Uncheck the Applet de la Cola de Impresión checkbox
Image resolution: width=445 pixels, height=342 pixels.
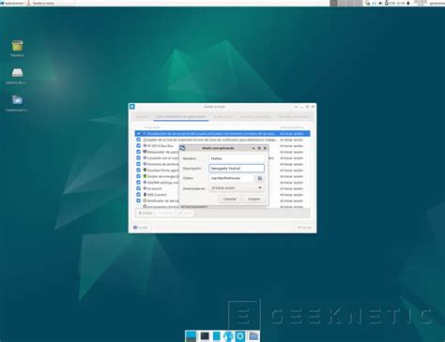[x=138, y=140]
